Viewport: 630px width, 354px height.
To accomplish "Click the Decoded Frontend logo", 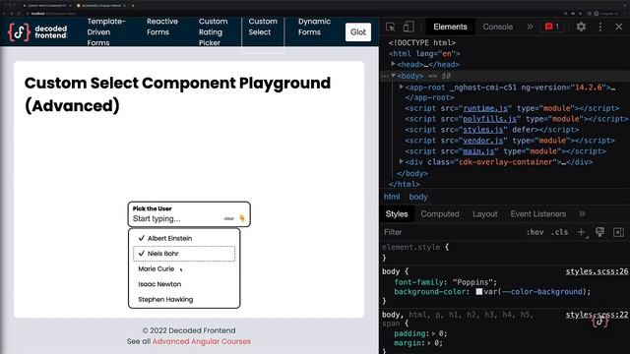I will 37,31.
